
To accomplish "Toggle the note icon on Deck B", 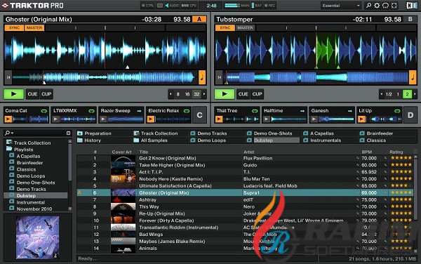I will click(x=413, y=77).
